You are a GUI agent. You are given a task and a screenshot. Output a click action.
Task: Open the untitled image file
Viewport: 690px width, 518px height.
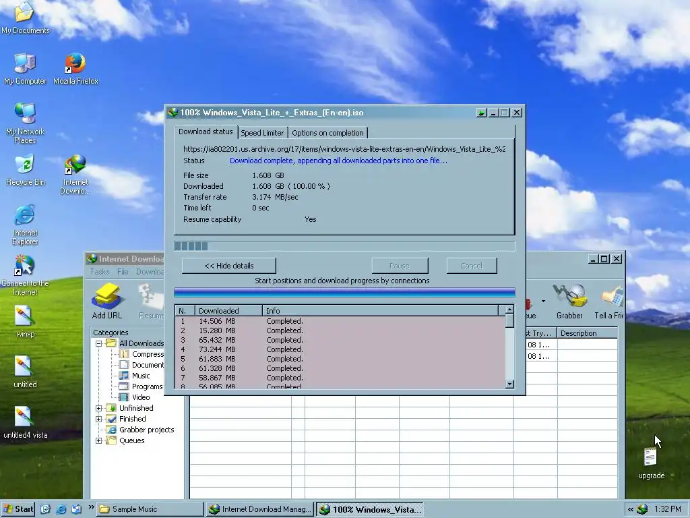click(x=25, y=372)
